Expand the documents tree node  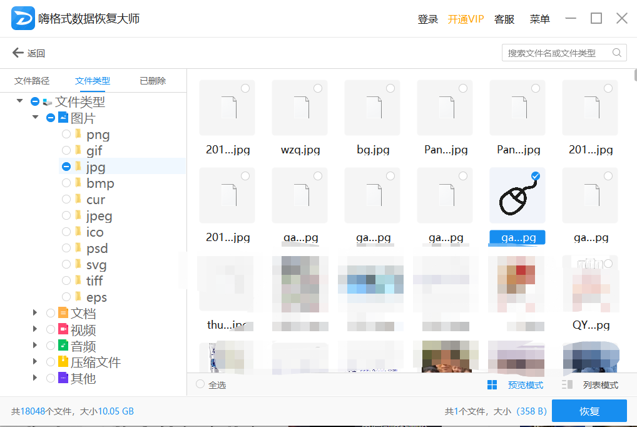[36, 313]
